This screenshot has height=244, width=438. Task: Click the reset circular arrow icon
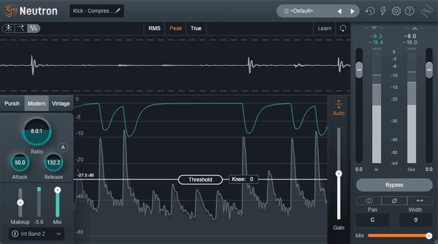[343, 28]
